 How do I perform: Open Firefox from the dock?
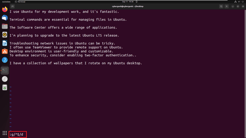(5, 9)
